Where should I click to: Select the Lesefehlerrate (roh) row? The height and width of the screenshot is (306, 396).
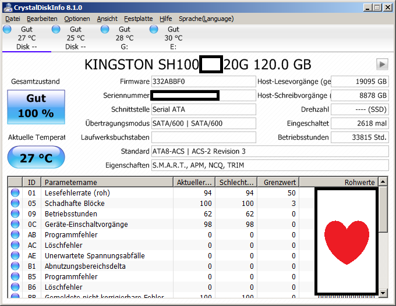(193, 193)
